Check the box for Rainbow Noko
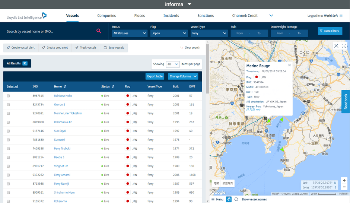This screenshot has height=203, width=350. pos(8,96)
